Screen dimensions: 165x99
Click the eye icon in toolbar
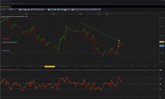pyautogui.click(x=52, y=10)
